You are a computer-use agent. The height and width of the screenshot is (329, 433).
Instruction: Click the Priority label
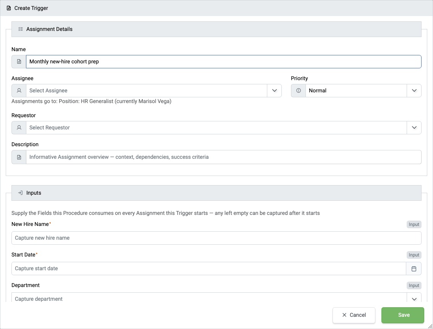[x=299, y=78]
